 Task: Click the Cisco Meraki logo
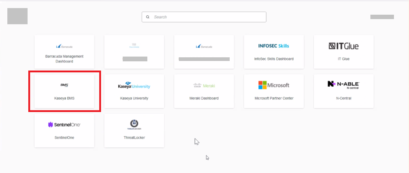click(x=204, y=86)
